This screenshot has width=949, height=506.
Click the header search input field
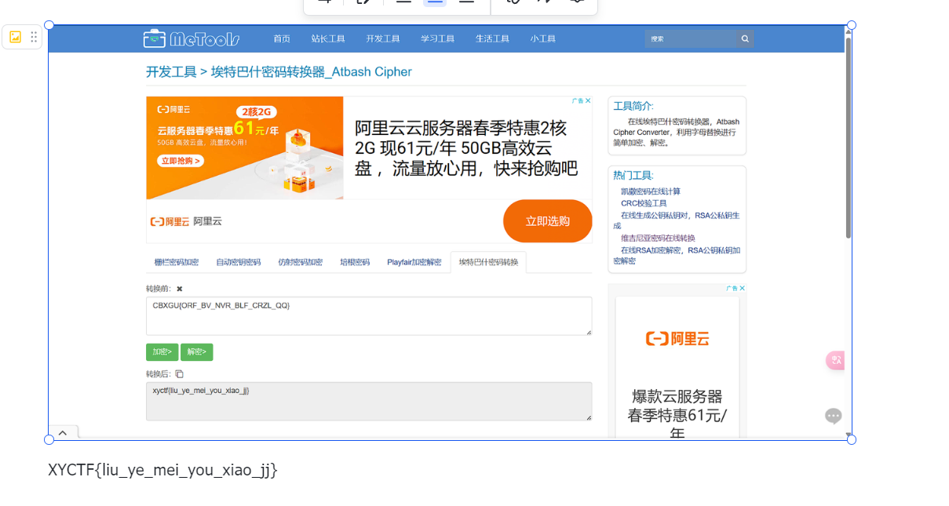691,38
